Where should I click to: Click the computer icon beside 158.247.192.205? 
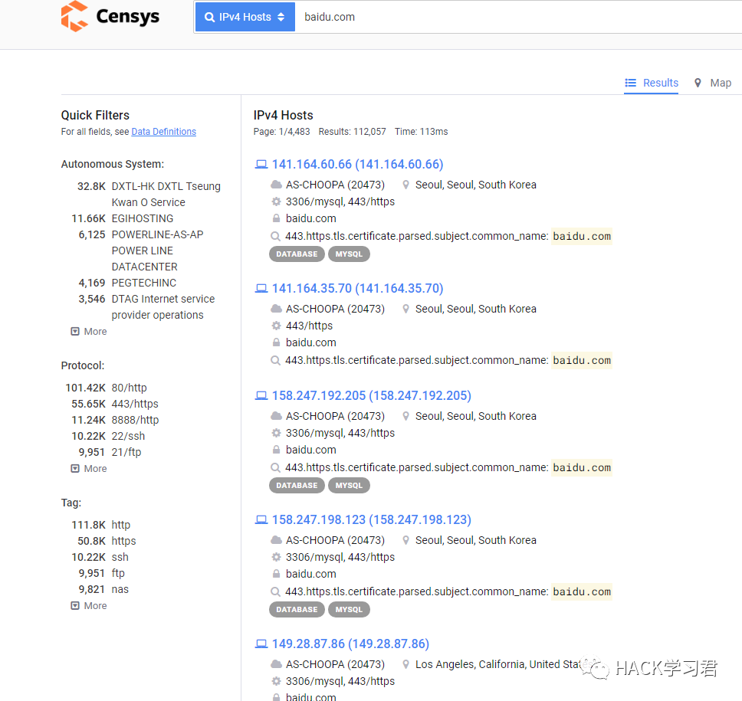[261, 396]
